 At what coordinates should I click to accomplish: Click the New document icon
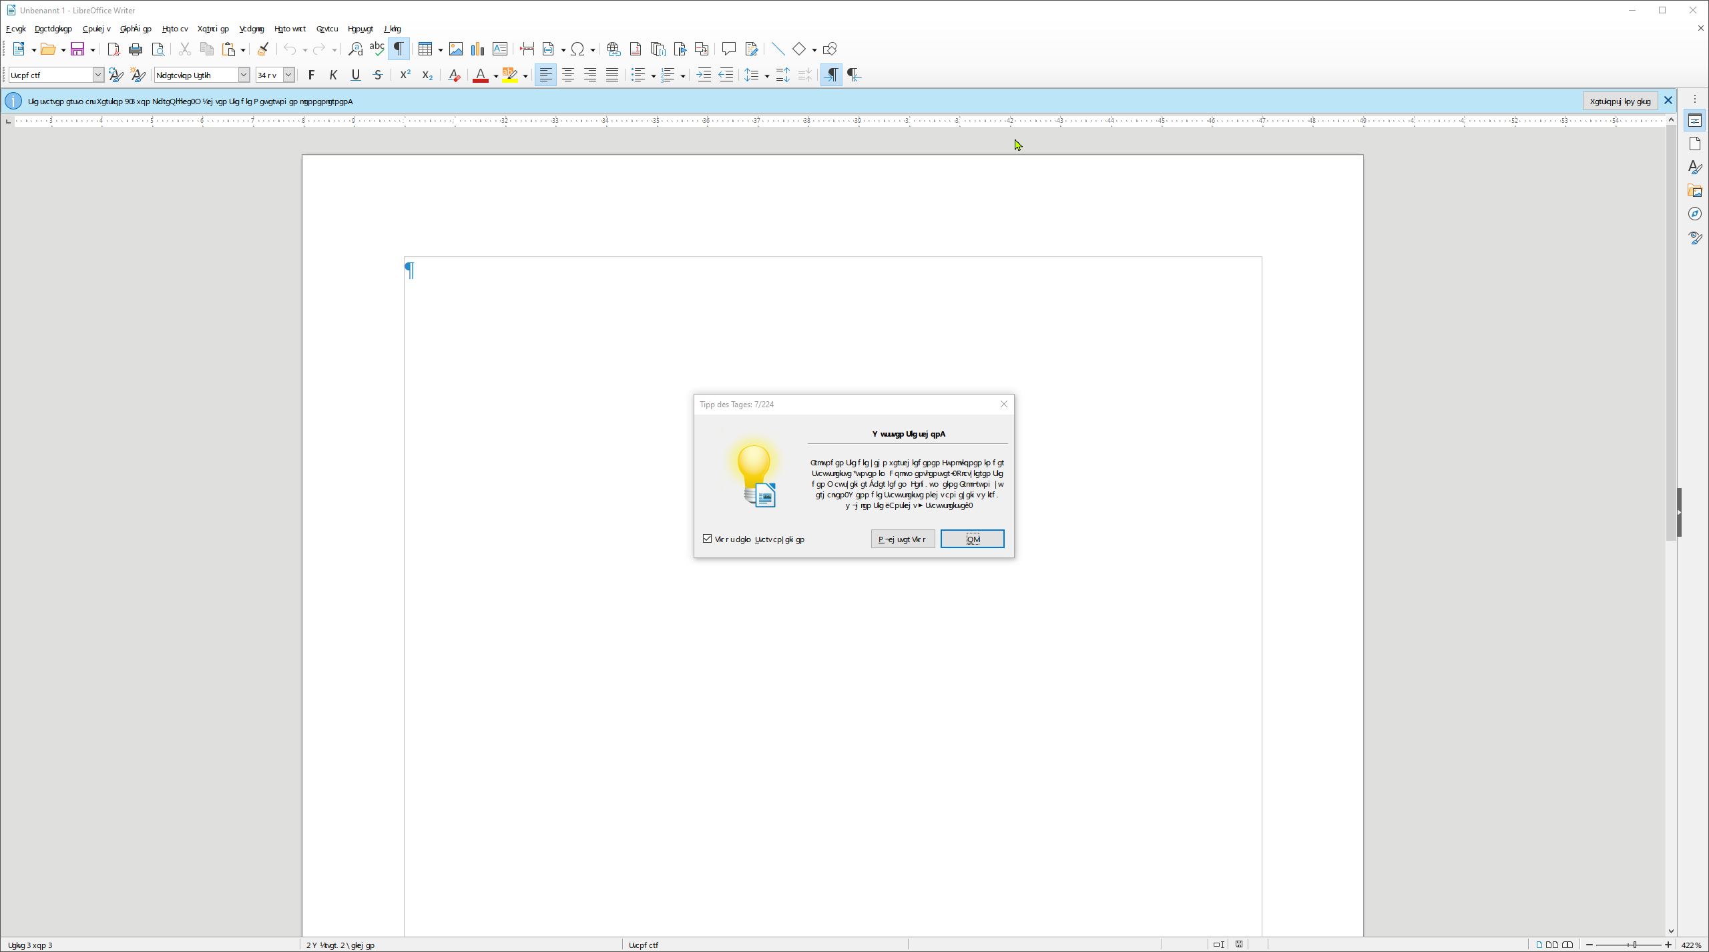coord(19,49)
